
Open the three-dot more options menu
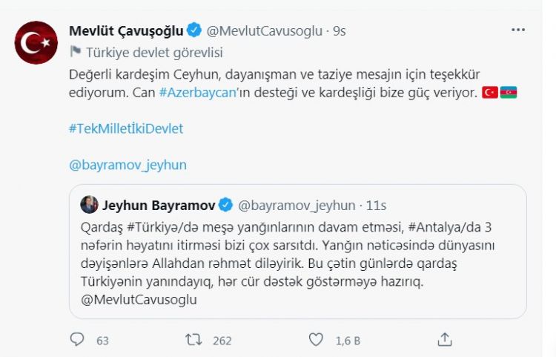pyautogui.click(x=519, y=31)
